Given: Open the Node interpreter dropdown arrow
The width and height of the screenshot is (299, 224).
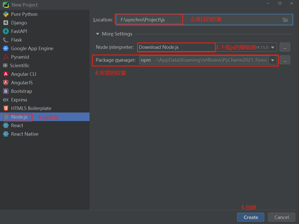Looking at the screenshot, I should click(273, 47).
